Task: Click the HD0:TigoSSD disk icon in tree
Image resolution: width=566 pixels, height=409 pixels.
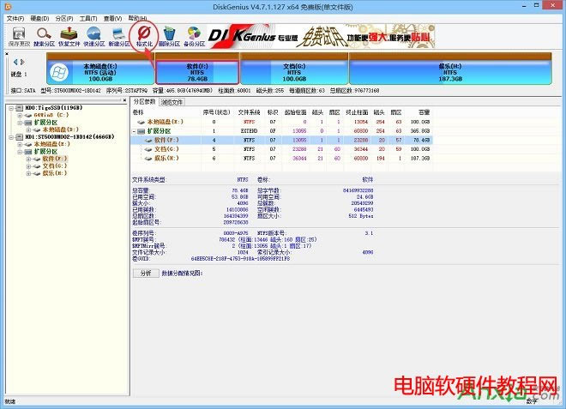Action: [x=20, y=108]
